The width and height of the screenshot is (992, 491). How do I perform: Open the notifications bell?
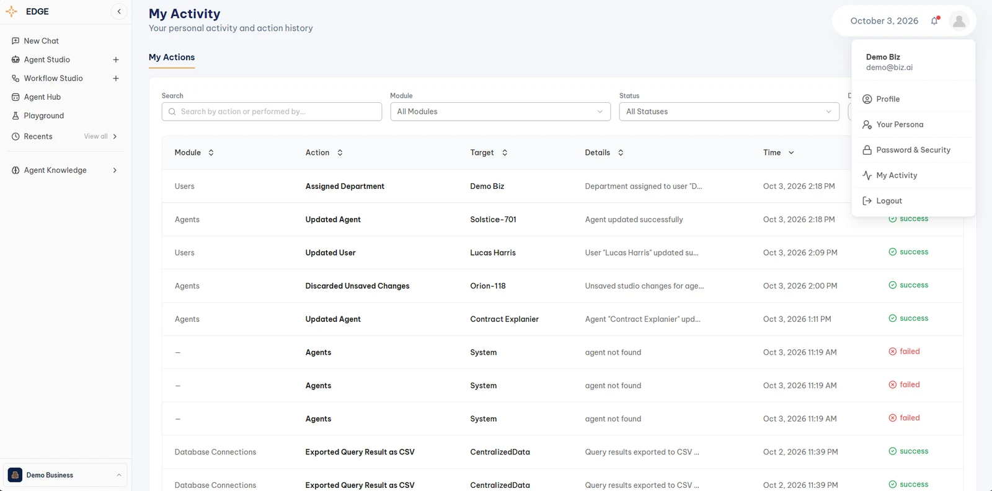935,20
